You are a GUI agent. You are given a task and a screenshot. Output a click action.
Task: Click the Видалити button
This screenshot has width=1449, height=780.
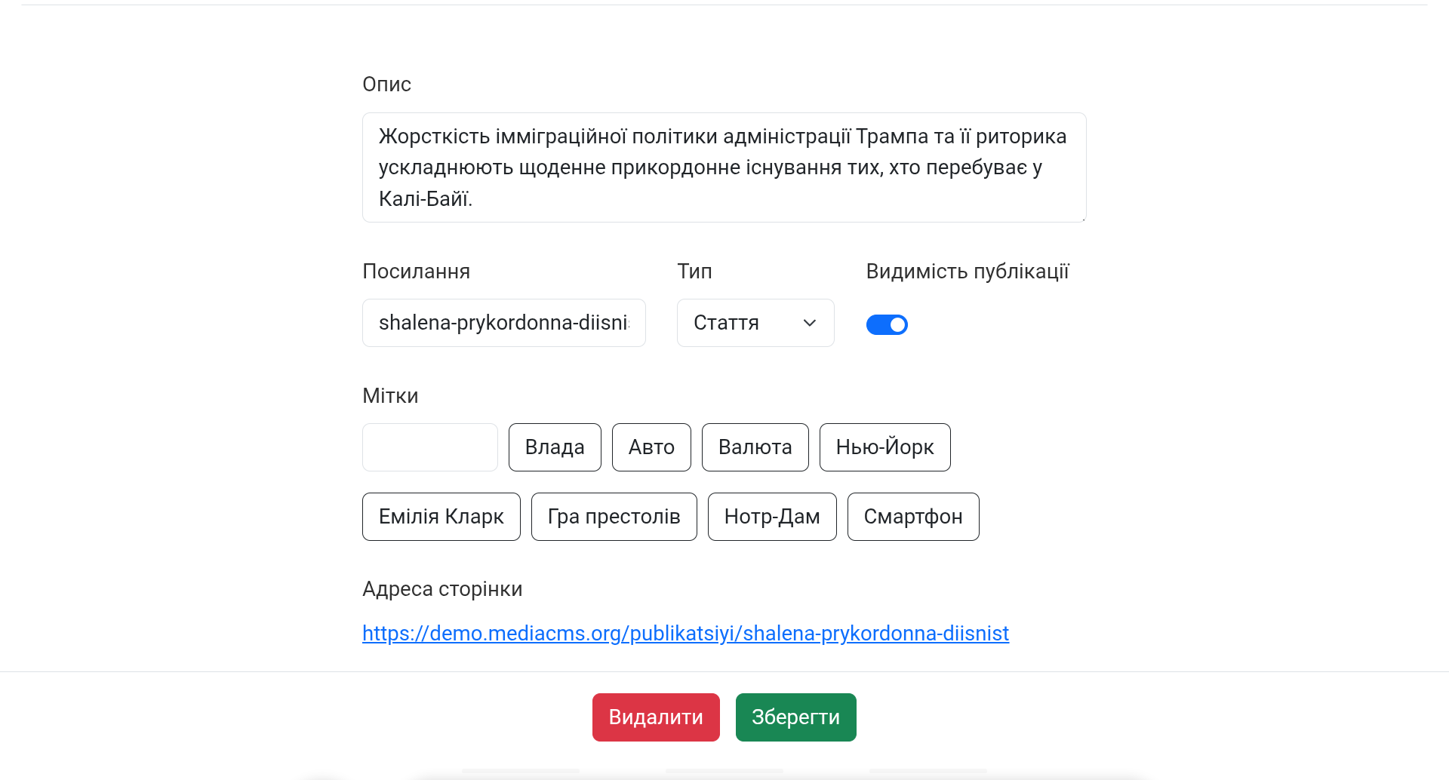click(x=655, y=717)
